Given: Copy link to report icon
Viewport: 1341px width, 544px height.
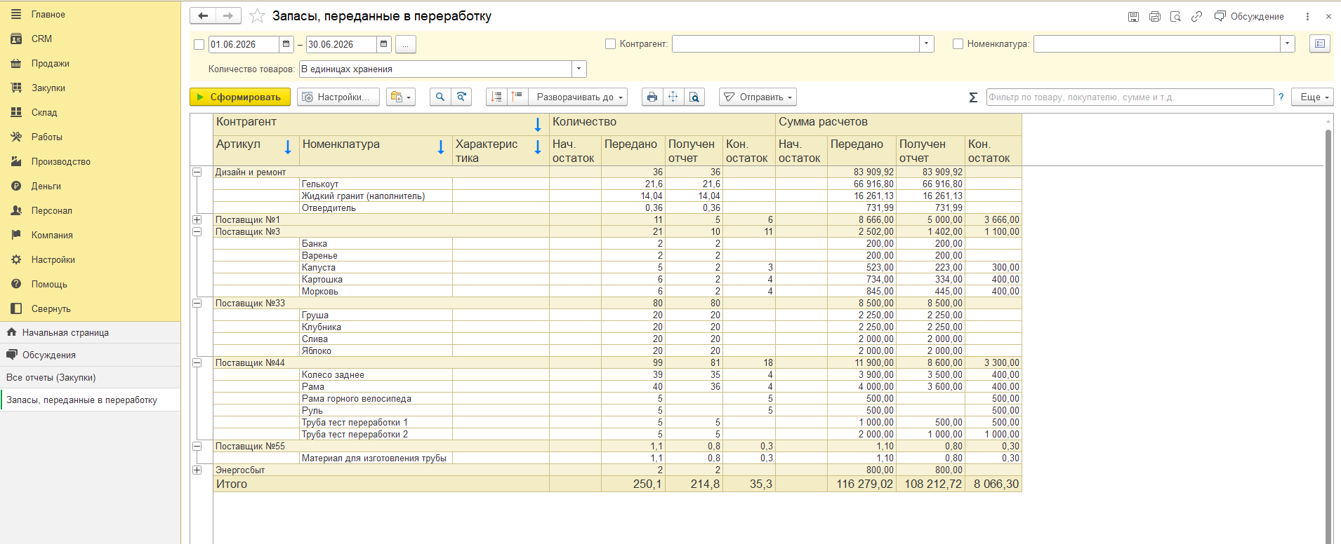Looking at the screenshot, I should (x=1196, y=16).
